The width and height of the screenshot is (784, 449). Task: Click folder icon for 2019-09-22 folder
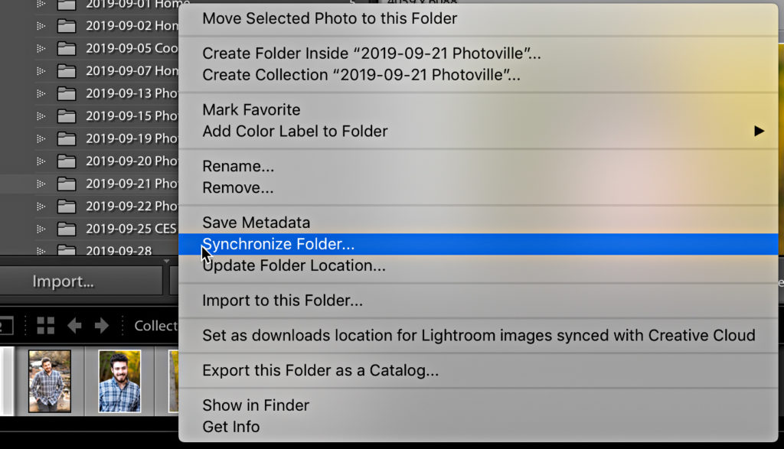pyautogui.click(x=66, y=207)
